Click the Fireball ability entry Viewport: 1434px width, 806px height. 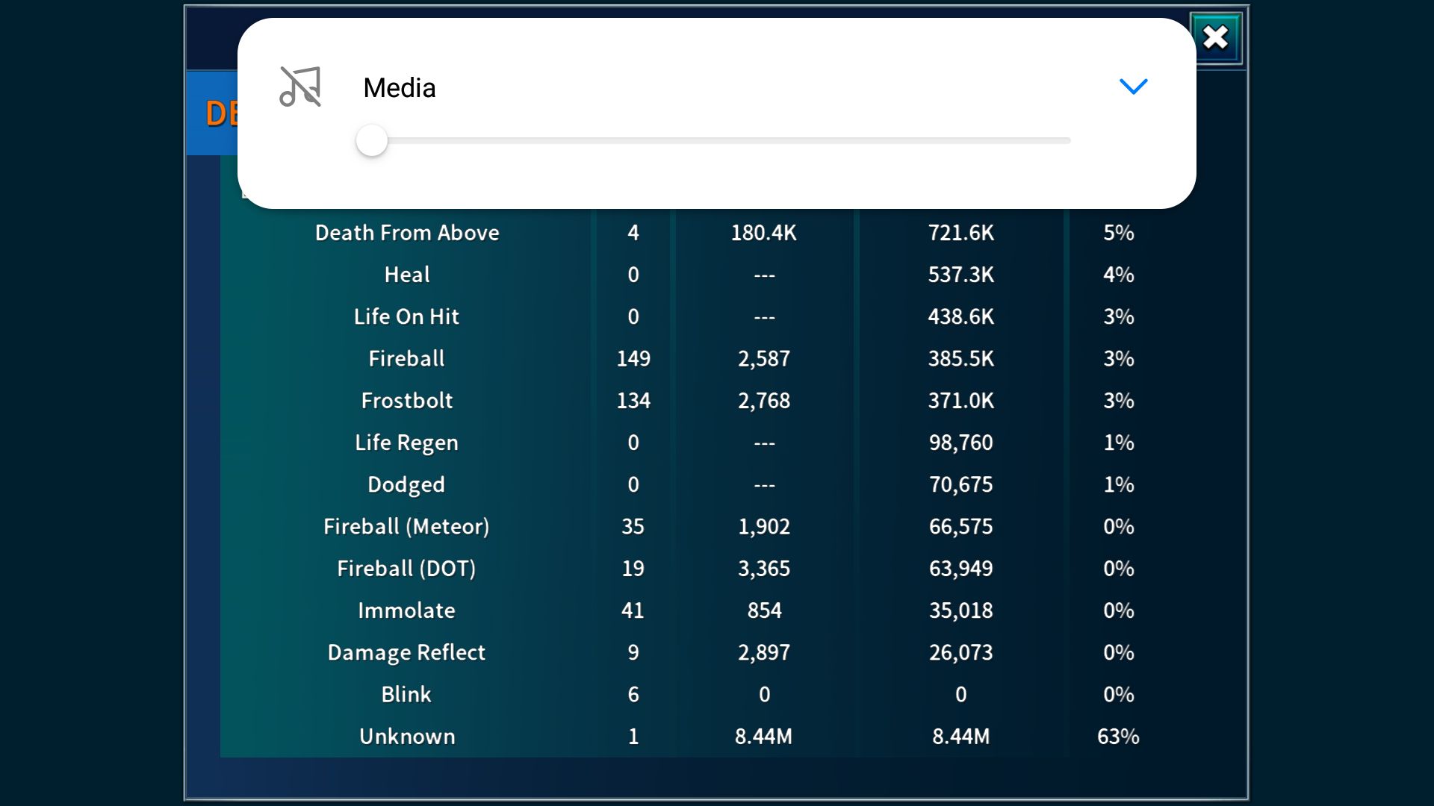406,358
